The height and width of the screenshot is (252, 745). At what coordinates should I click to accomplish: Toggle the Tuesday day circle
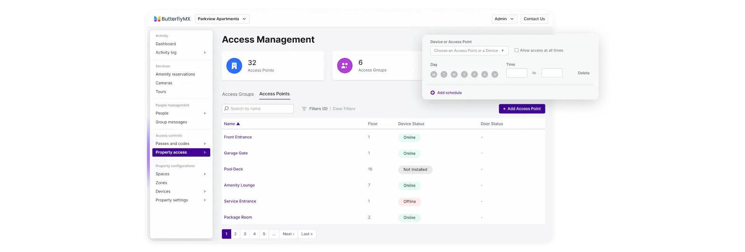tap(444, 74)
